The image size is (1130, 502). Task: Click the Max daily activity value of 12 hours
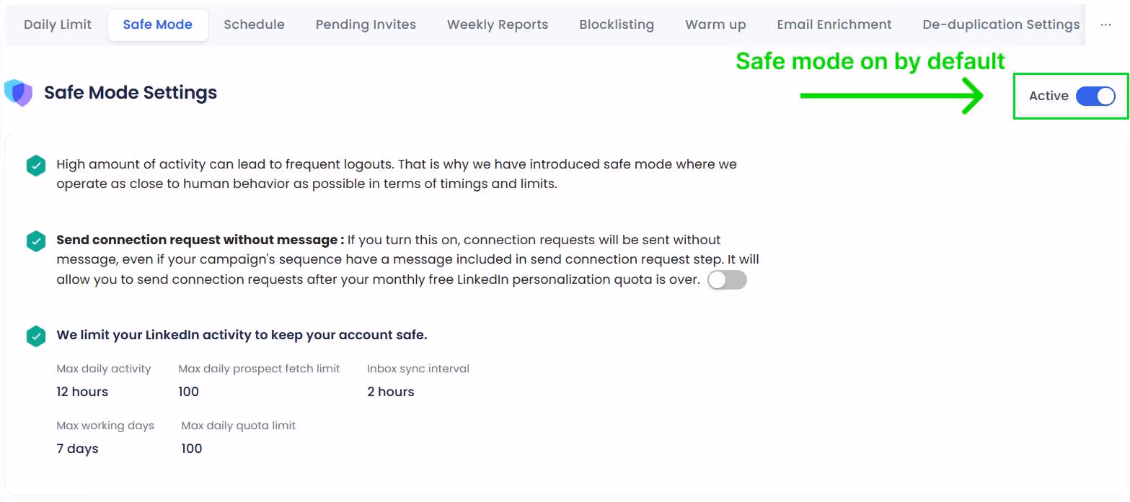tap(81, 391)
